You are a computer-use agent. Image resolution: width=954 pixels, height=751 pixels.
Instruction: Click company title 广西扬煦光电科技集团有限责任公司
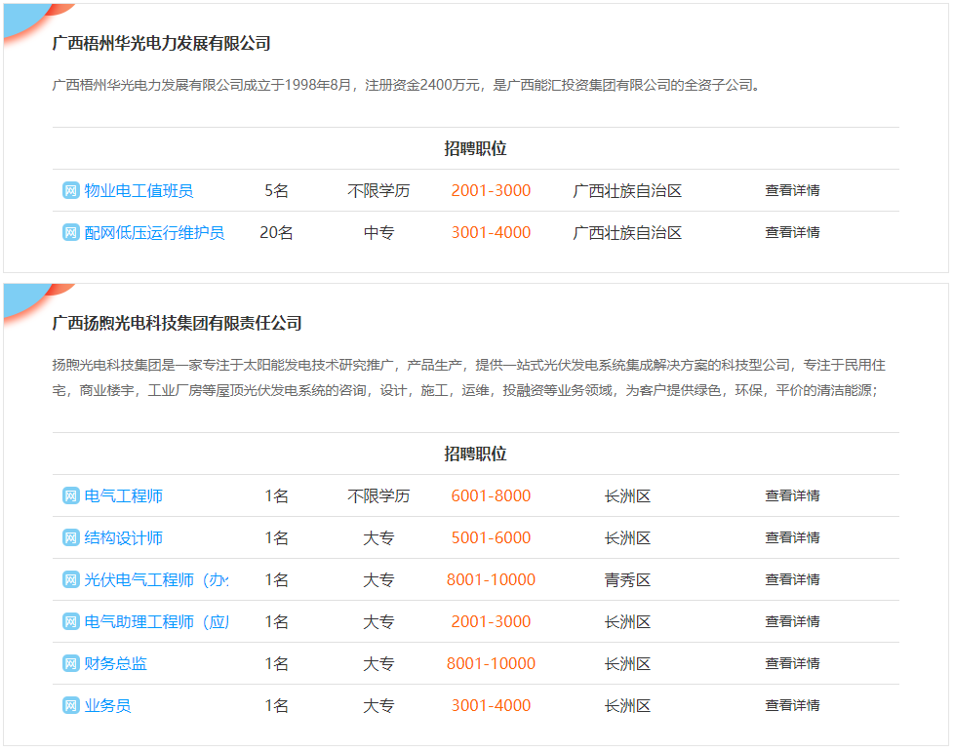pyautogui.click(x=177, y=324)
